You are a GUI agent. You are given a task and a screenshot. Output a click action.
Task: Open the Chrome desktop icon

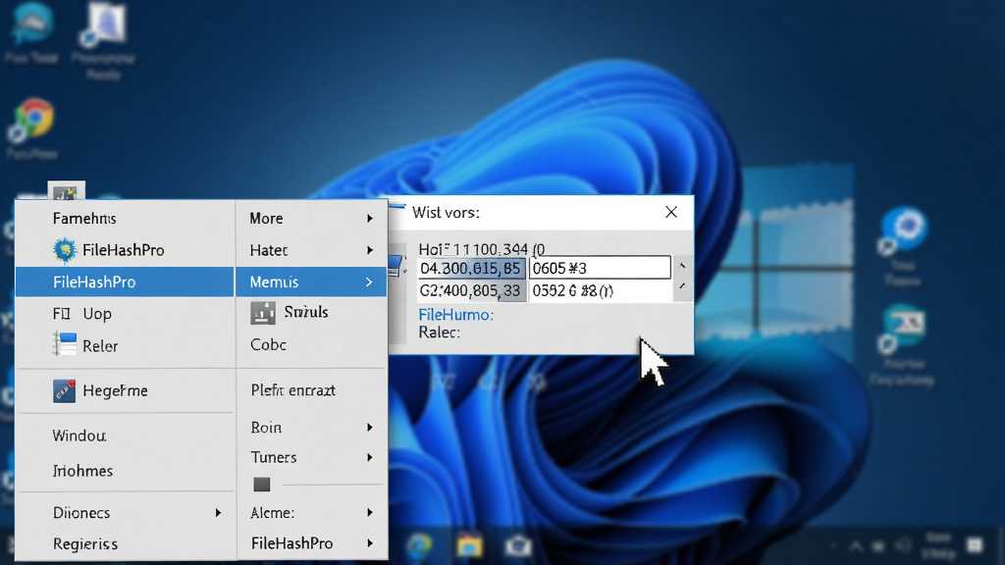click(32, 119)
